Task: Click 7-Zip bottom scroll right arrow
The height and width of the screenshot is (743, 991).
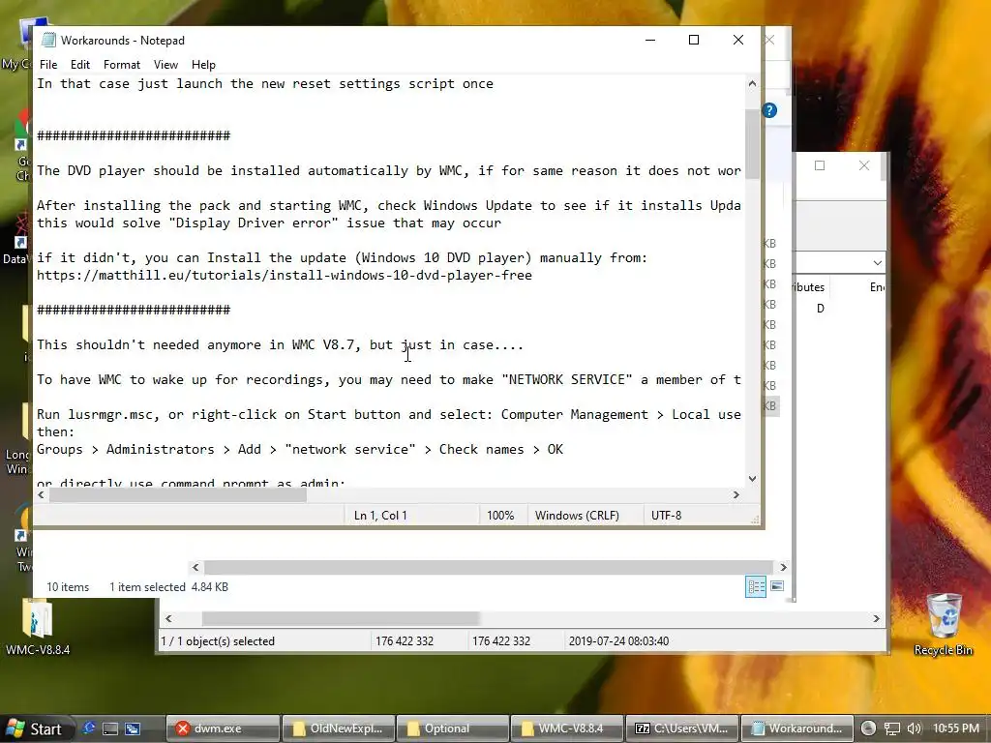Action: click(x=876, y=618)
